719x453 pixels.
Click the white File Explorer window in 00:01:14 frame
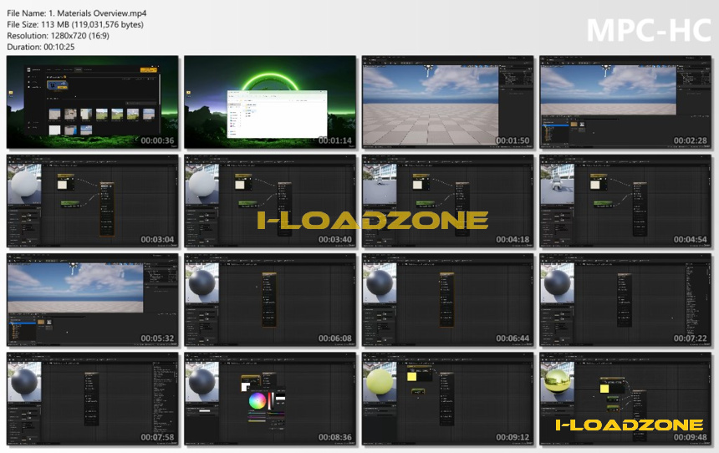(x=277, y=114)
